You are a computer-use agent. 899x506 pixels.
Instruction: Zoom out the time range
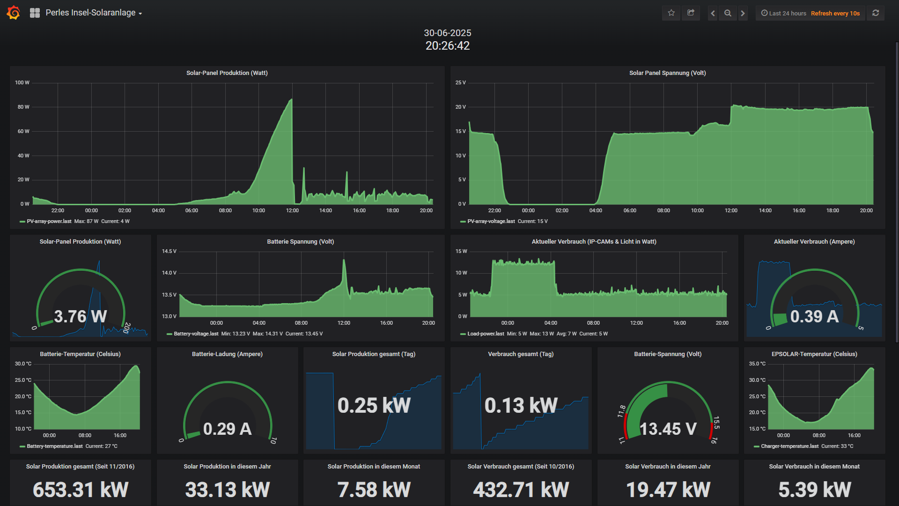coord(728,13)
